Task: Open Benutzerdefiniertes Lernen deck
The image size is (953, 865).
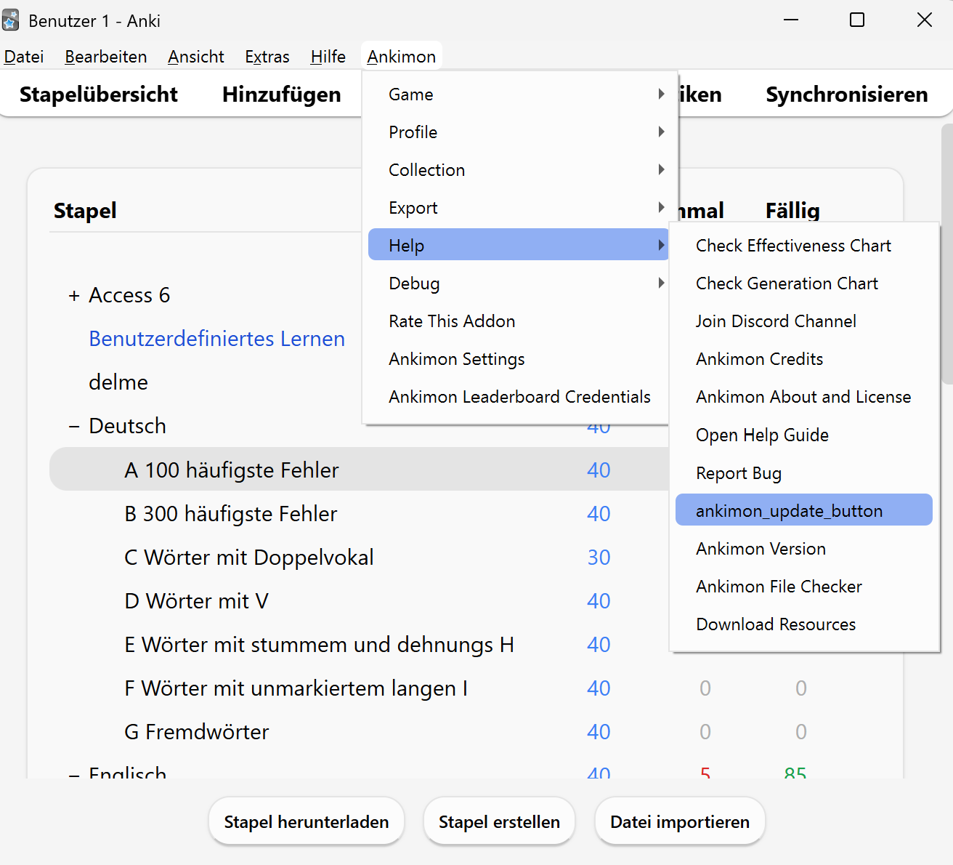Action: coord(216,339)
